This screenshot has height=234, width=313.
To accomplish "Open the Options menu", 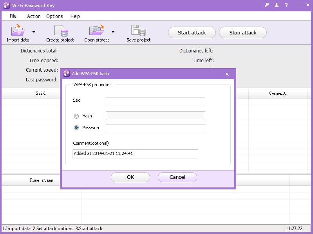I will coord(54,16).
